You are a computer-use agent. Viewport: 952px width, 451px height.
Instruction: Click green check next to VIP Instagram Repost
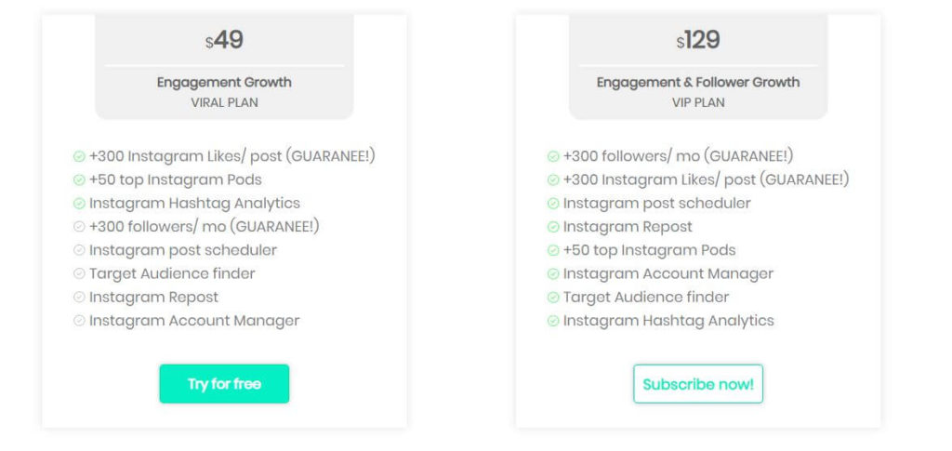click(553, 227)
